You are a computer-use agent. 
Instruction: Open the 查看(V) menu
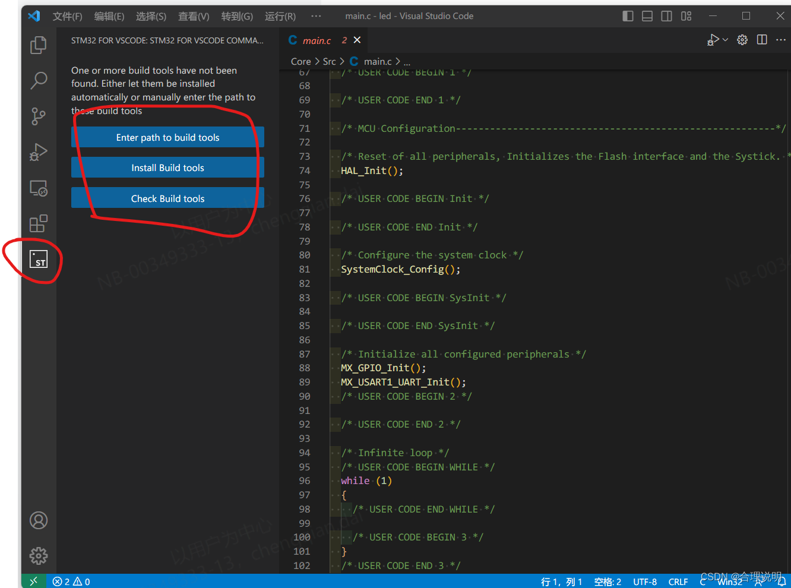194,16
